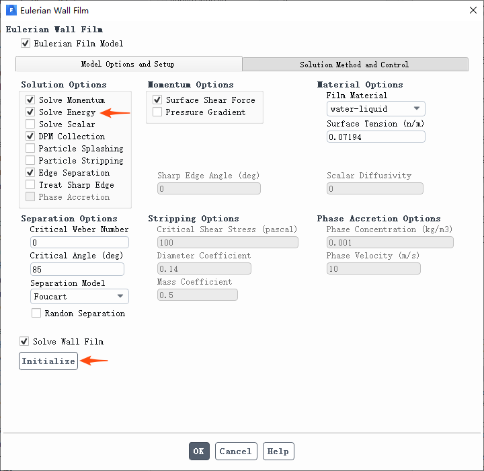Disable the Solve Energy option
Image resolution: width=484 pixels, height=471 pixels.
coord(30,112)
